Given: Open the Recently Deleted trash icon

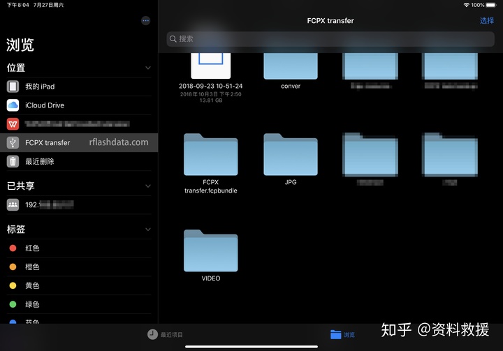Looking at the screenshot, I should [13, 161].
